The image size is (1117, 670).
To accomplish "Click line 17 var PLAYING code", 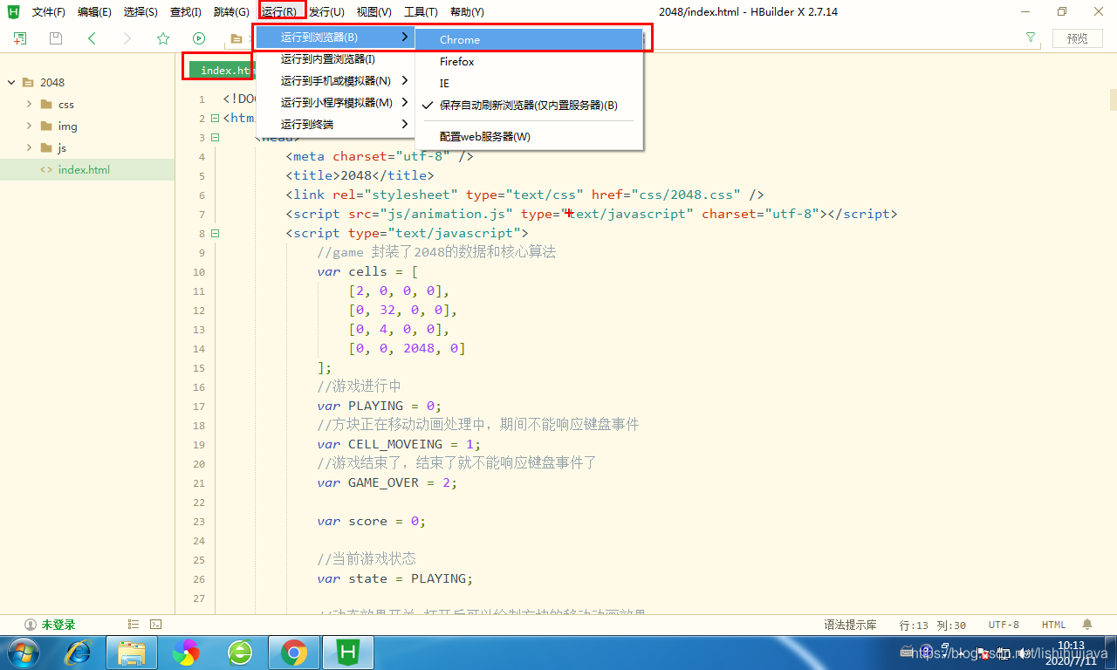I will pyautogui.click(x=380, y=406).
